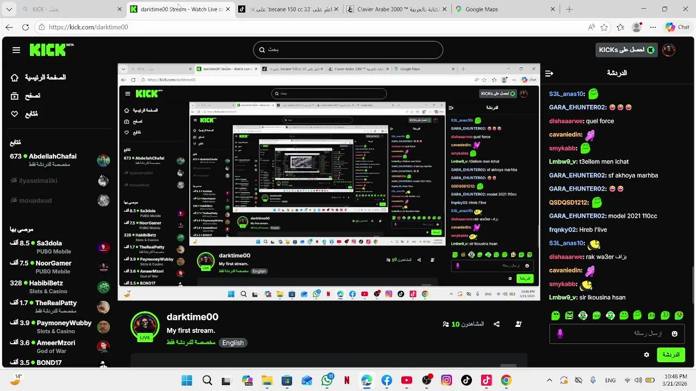This screenshot has width=696, height=391.
Task: Open Netflix from the taskbar
Action: coord(347,380)
